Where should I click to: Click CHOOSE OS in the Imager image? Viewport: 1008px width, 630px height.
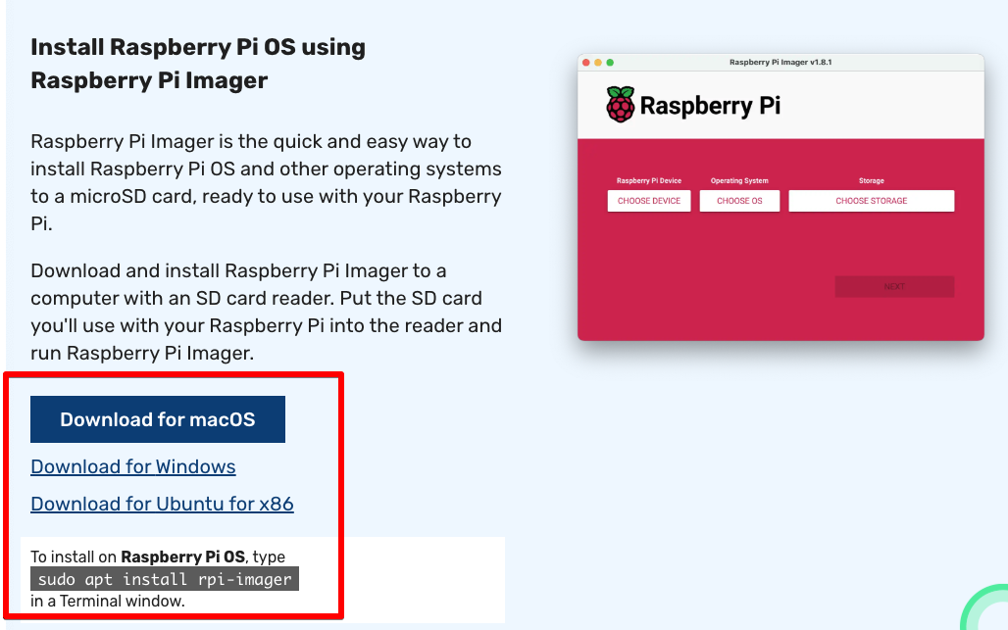click(x=739, y=201)
